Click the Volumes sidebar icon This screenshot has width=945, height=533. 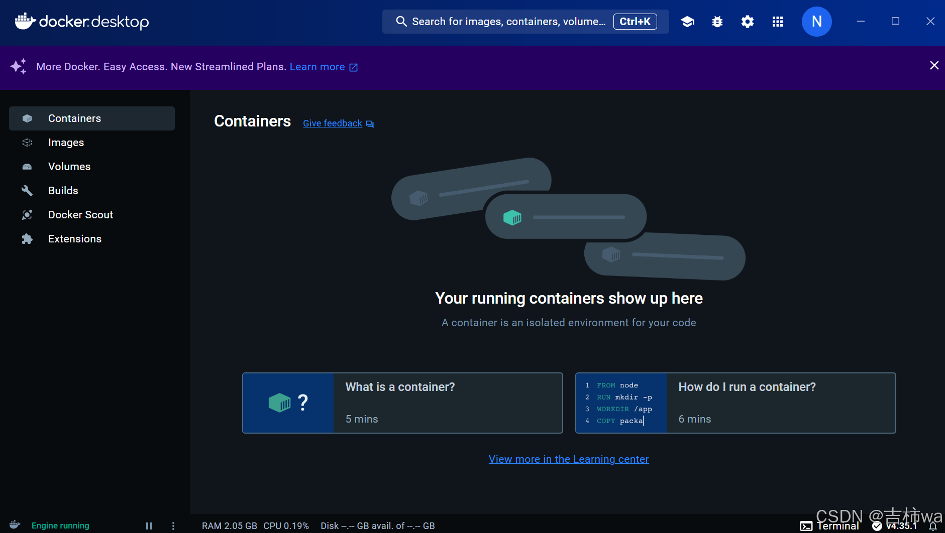[27, 167]
